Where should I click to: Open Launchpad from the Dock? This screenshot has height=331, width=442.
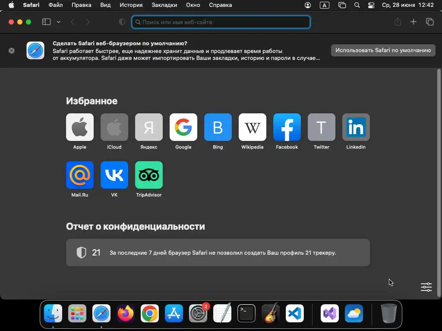pos(77,313)
